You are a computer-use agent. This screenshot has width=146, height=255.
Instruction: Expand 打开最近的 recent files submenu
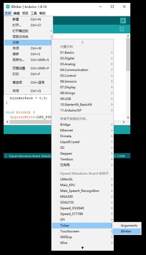click(29, 31)
